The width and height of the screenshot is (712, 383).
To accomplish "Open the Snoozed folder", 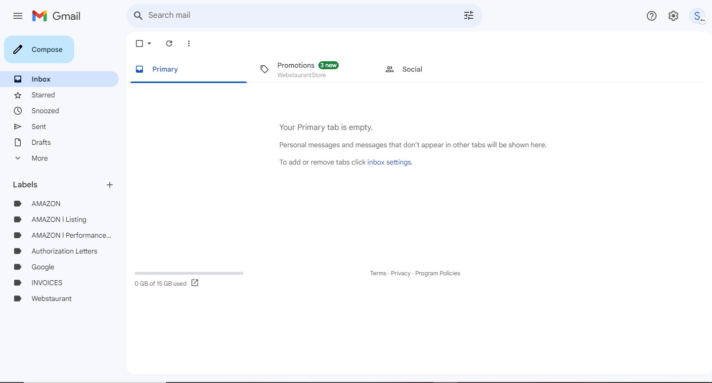I will pyautogui.click(x=59, y=111).
